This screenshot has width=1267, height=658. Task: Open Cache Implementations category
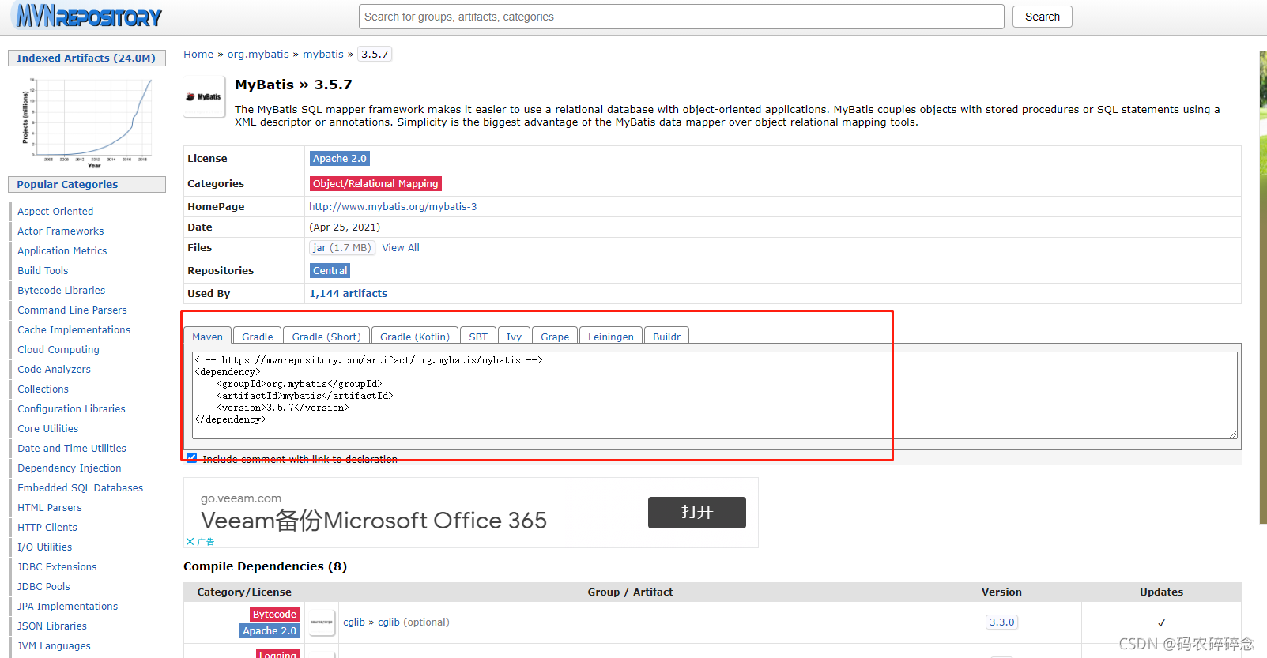point(74,329)
